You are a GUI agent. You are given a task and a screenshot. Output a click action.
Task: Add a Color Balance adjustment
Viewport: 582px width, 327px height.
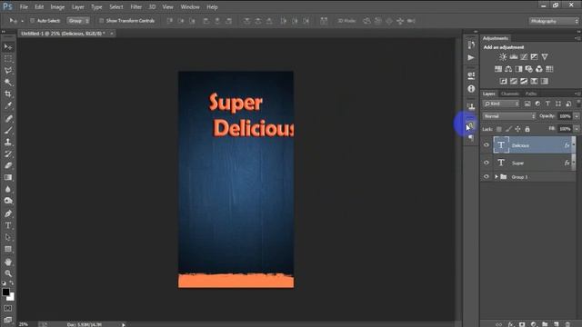(x=508, y=69)
